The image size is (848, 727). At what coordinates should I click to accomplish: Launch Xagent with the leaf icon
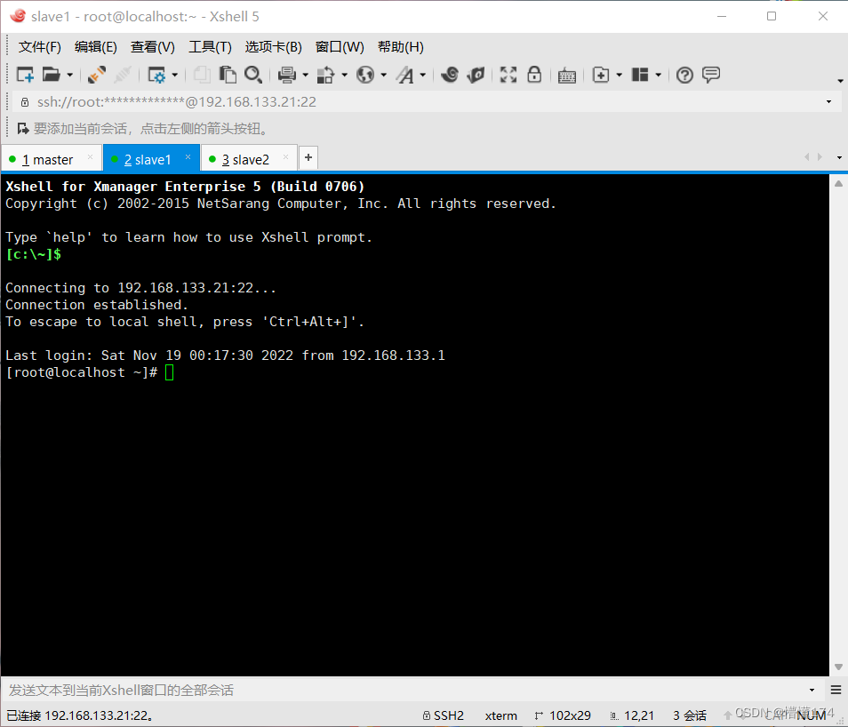pos(476,75)
